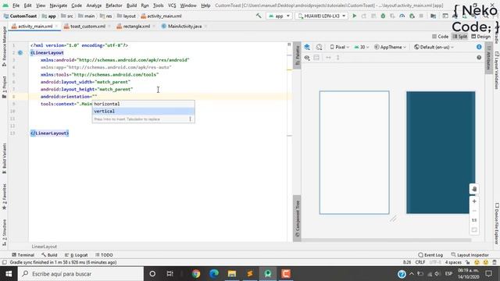Open the Layout Inspector
This screenshot has width=500, height=281.
coord(470,255)
